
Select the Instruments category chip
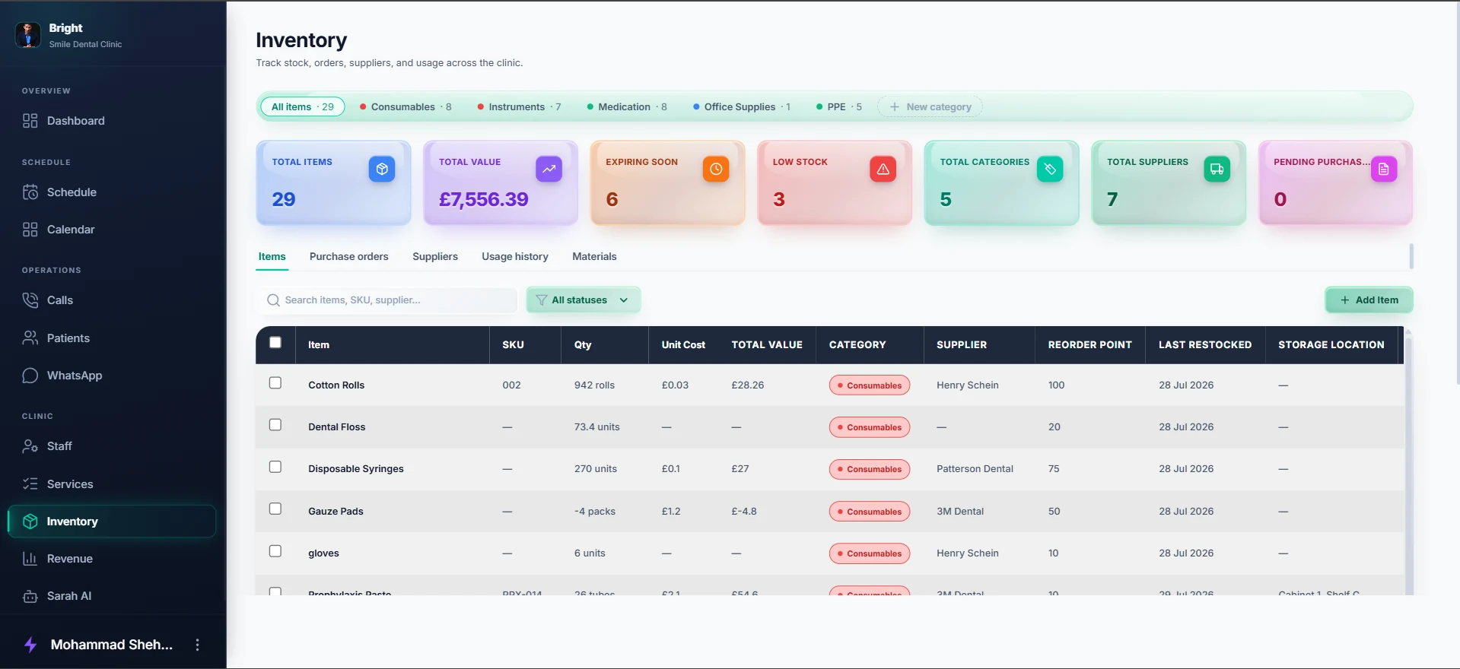519,107
